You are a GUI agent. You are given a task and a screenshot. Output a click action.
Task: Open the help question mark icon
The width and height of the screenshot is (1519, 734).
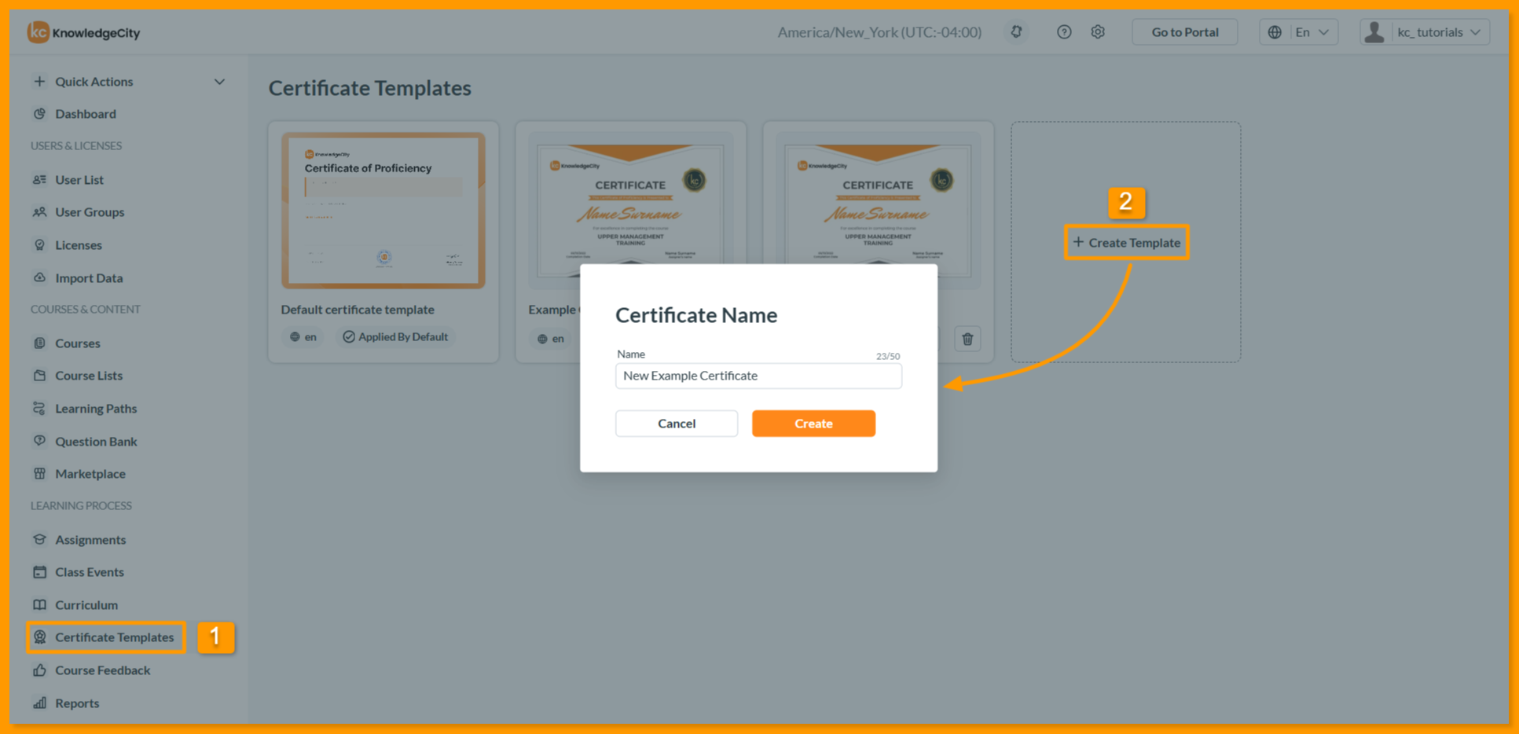[x=1064, y=32]
